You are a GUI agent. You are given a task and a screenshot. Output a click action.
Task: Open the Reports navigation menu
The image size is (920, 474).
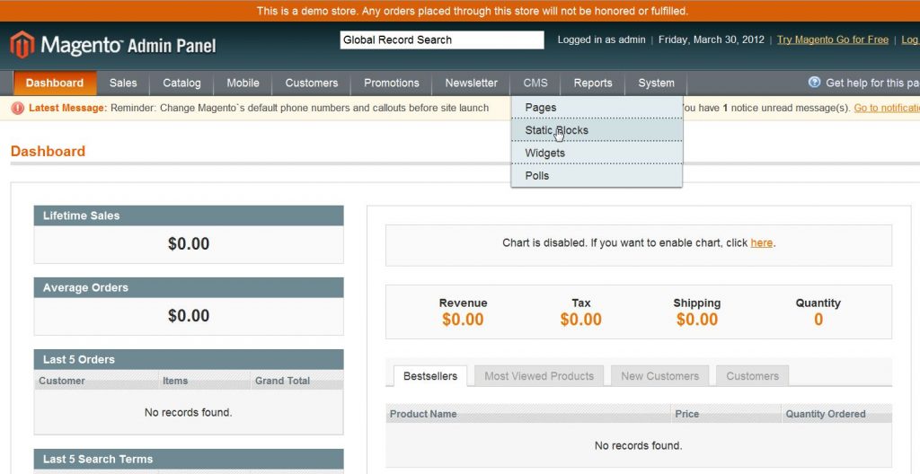point(593,83)
